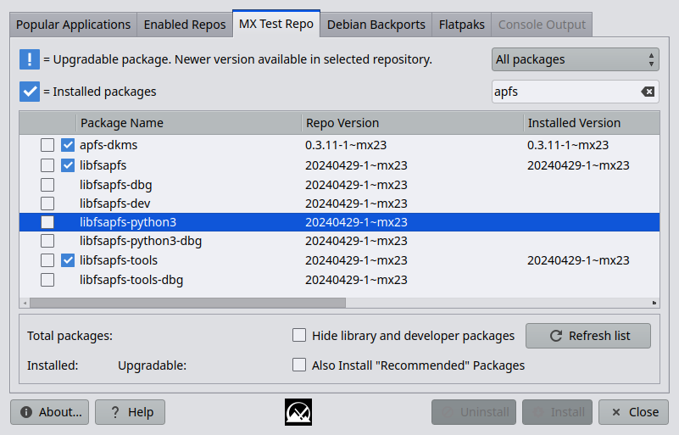Click installed checkmark icon for libfsapfs-tools
The width and height of the screenshot is (679, 435).
(68, 260)
